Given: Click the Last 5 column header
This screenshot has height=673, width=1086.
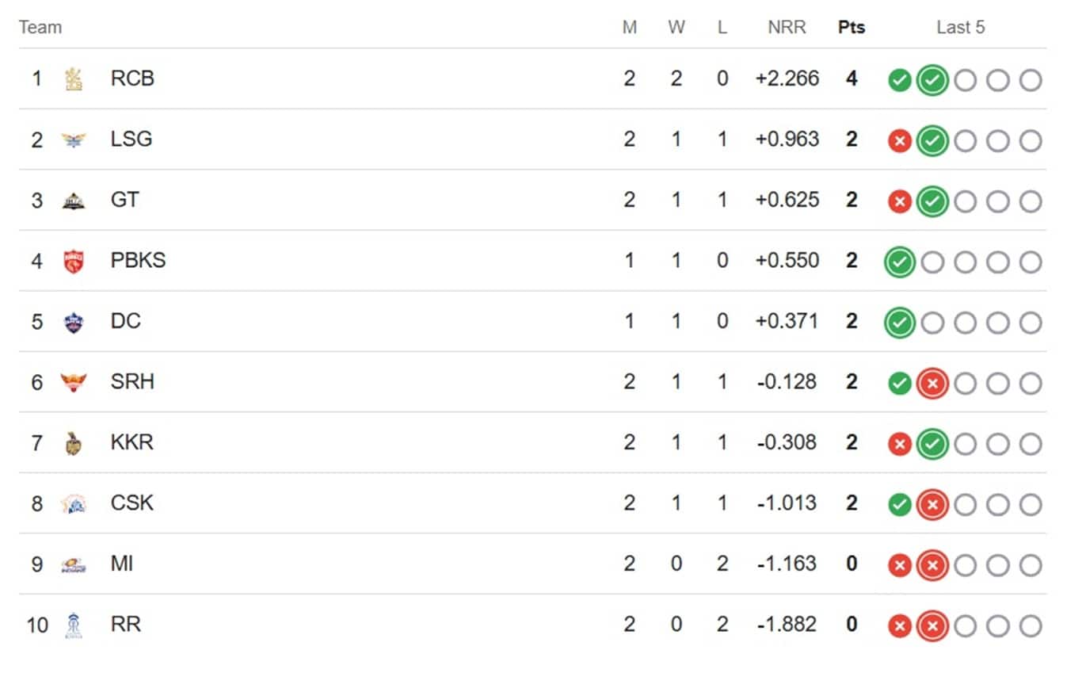Looking at the screenshot, I should click(960, 28).
